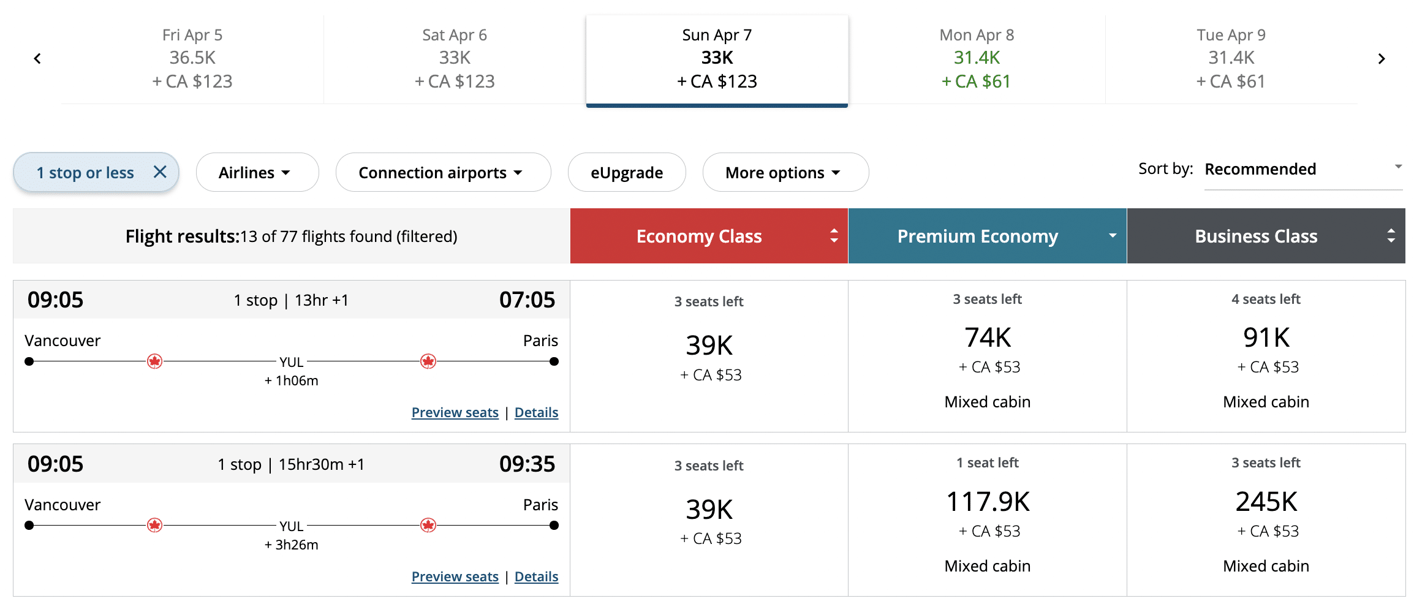Go to next dates with right arrow
This screenshot has width=1414, height=604.
pyautogui.click(x=1381, y=59)
